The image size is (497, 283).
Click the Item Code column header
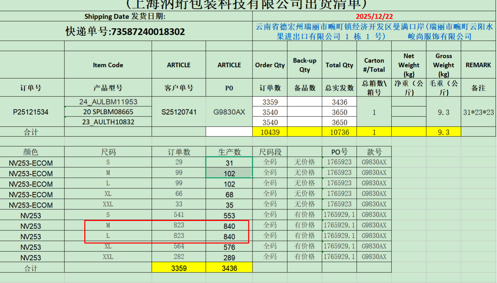tap(108, 65)
